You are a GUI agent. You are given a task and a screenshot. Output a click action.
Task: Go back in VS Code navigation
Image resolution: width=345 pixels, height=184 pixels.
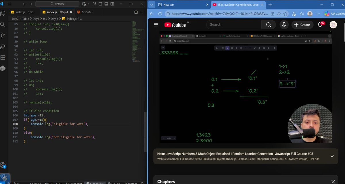pos(24,4)
